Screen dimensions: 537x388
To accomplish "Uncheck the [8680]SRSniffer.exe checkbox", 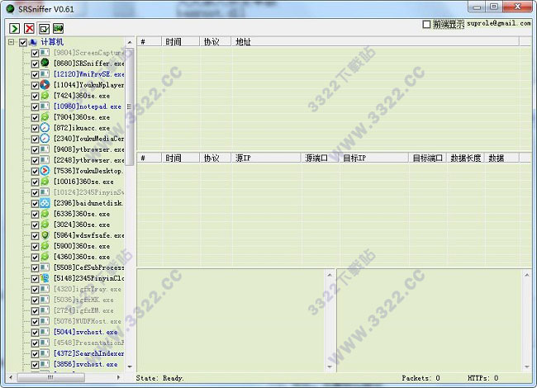I will 35,64.
